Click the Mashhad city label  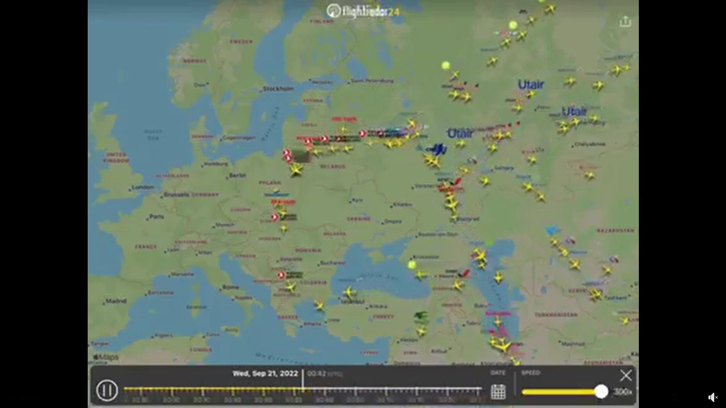[x=573, y=344]
